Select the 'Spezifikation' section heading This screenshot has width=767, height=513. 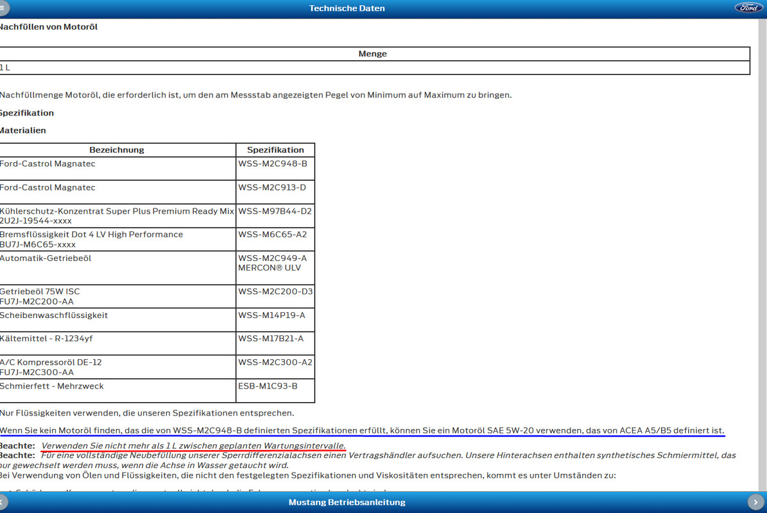point(27,113)
